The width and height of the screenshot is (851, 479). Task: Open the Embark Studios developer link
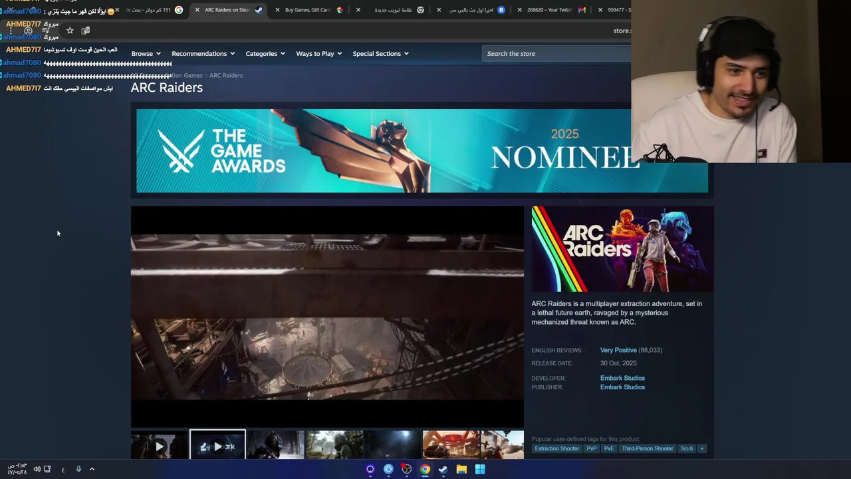click(622, 378)
